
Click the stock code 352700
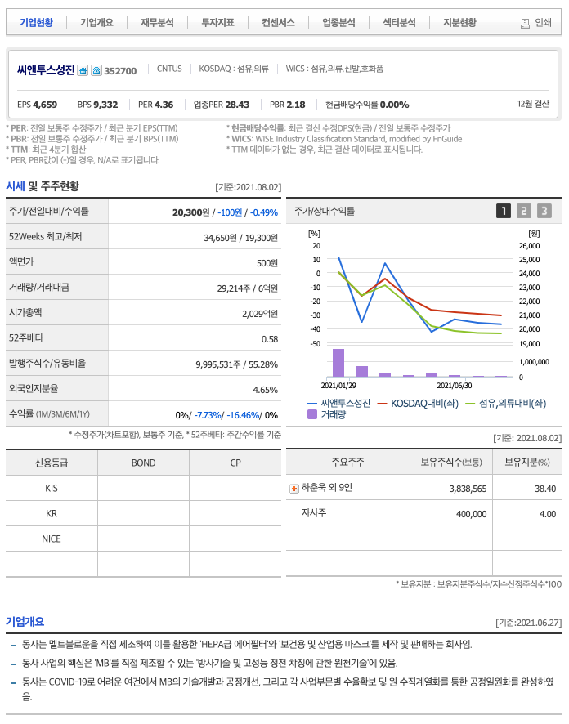click(x=120, y=71)
